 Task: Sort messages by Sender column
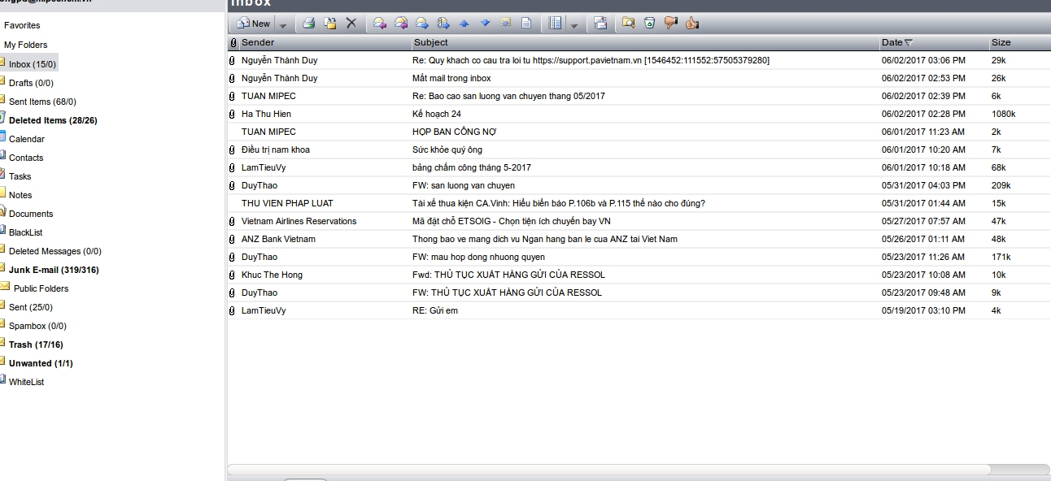(325, 42)
